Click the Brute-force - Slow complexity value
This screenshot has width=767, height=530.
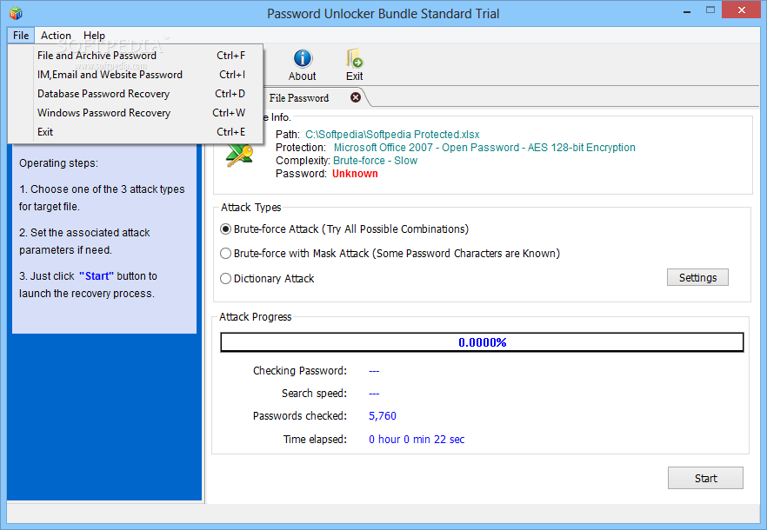(375, 161)
